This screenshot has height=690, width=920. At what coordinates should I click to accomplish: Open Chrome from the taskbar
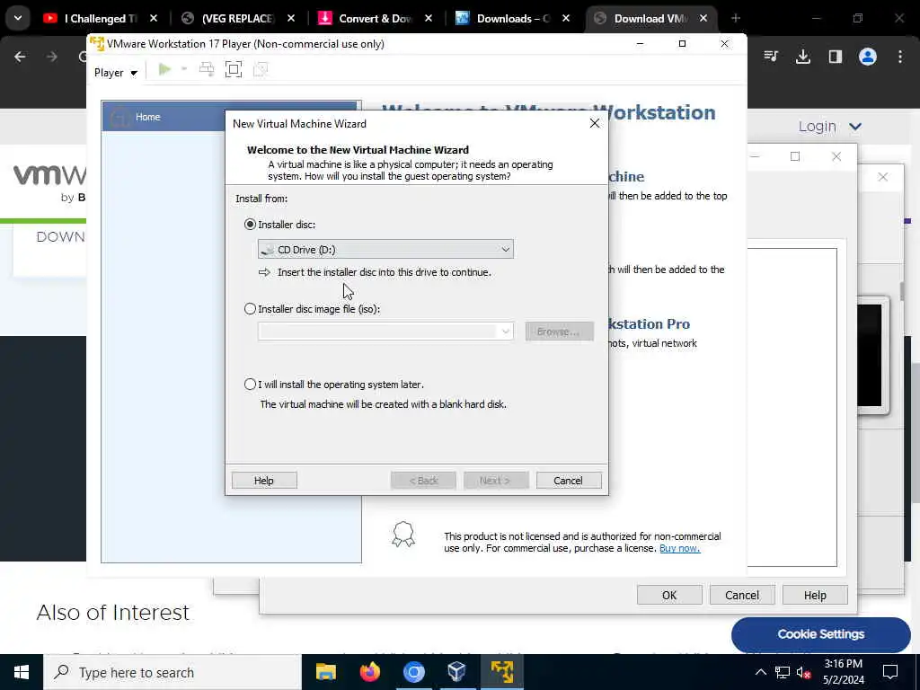click(413, 672)
